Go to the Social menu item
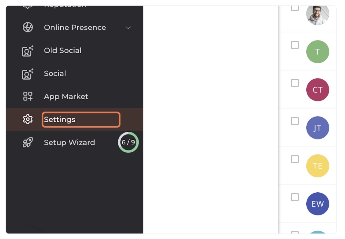 click(55, 74)
